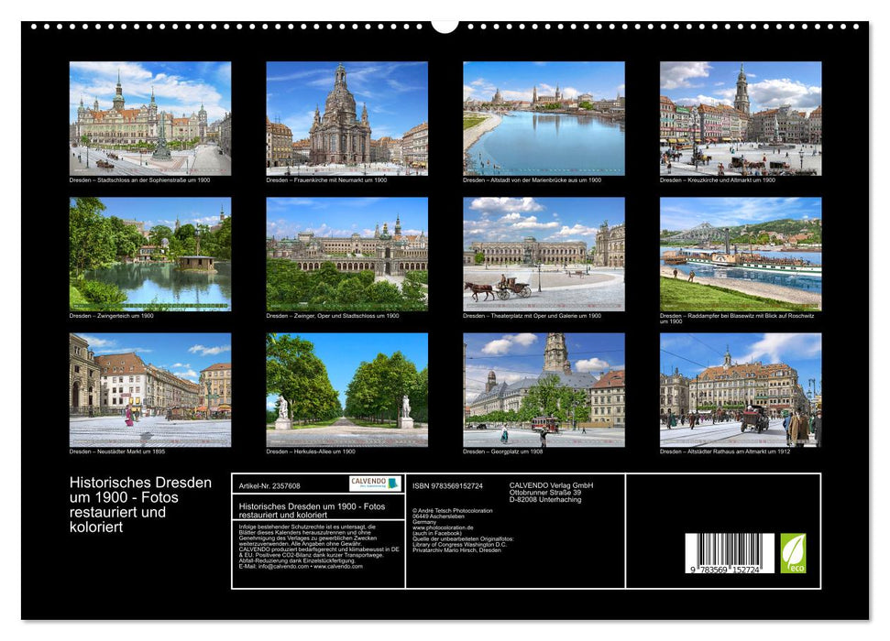The height and width of the screenshot is (641, 890).
Task: Click '(auch in Facebook)' note
Action: pos(437,533)
